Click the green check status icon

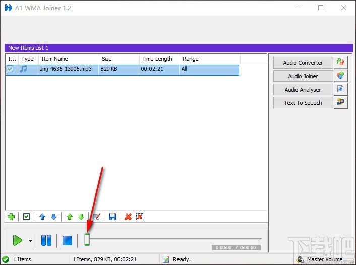(x=6, y=259)
